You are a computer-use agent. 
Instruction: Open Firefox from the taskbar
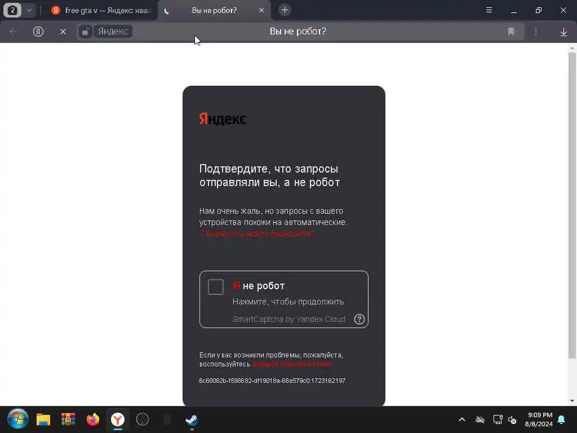(x=93, y=419)
